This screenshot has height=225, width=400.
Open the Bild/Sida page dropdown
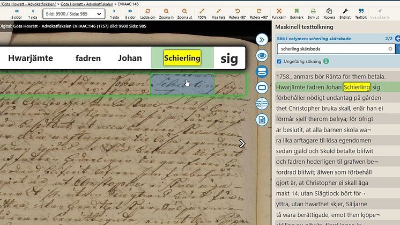[x=71, y=13]
